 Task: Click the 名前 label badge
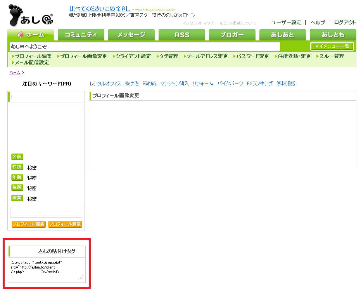coord(17,157)
